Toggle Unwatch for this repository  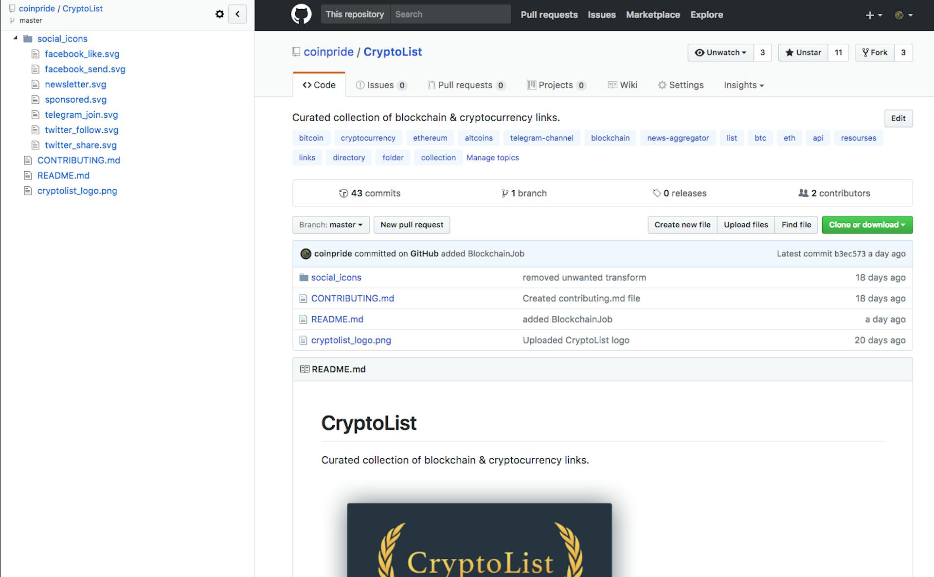click(721, 53)
